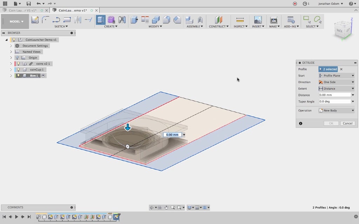
Task: Click the Save disk icon
Action: click(28, 3)
